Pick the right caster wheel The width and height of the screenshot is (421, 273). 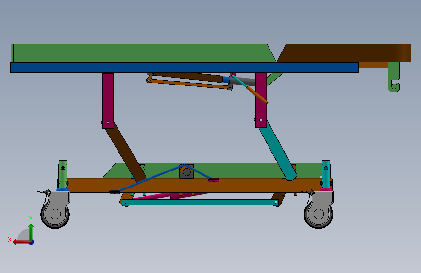pos(319,214)
